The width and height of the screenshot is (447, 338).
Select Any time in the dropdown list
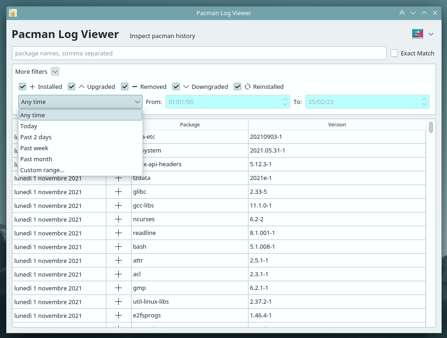pyautogui.click(x=80, y=115)
